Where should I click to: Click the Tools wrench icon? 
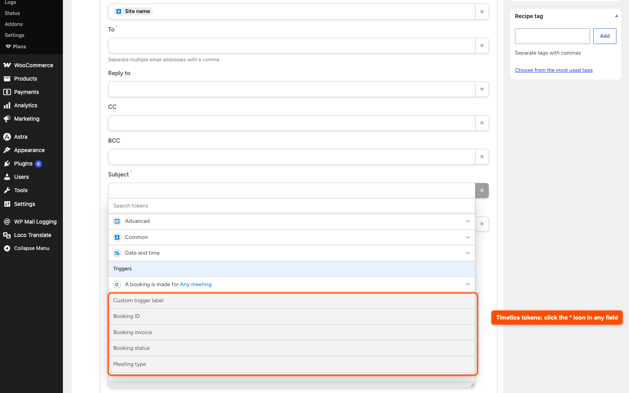click(x=7, y=190)
